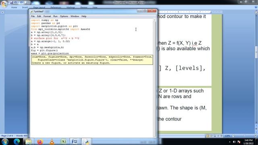Click Full Screen Reading view icon in status bar

click(x=211, y=136)
